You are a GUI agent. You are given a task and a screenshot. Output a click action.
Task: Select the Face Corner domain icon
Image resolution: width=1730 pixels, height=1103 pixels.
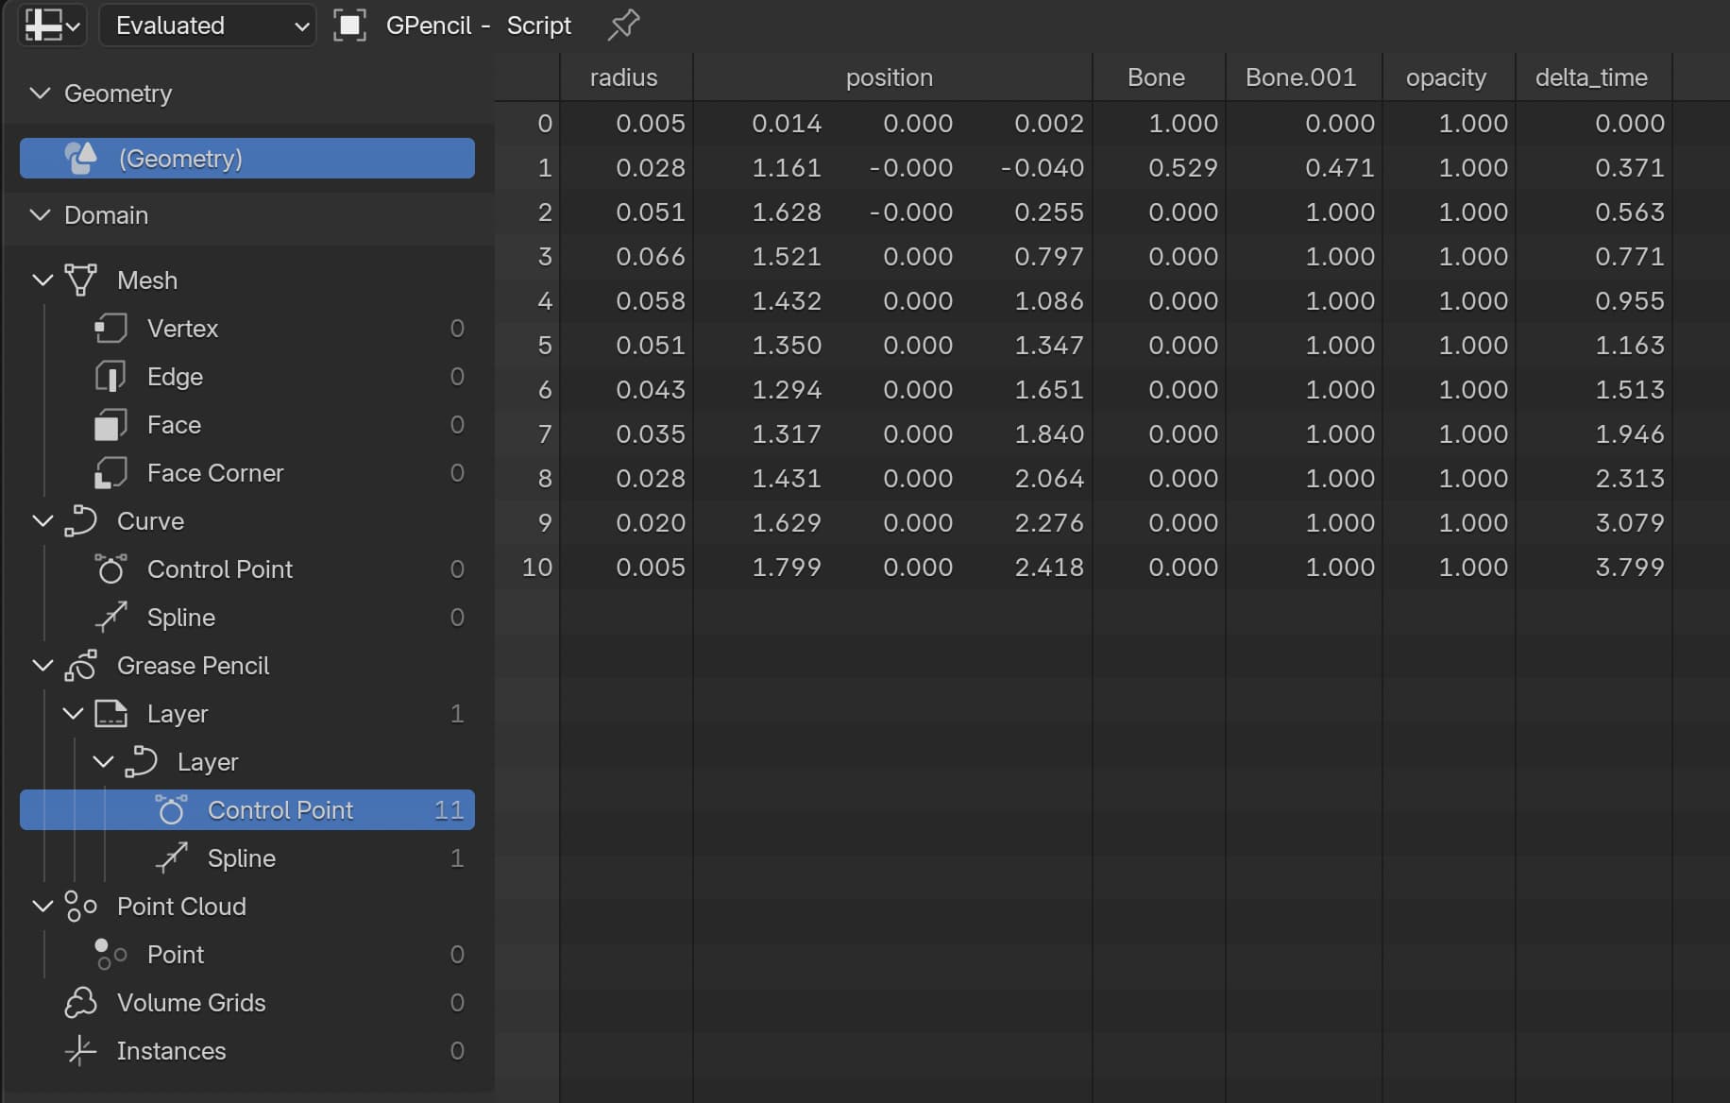click(x=110, y=473)
